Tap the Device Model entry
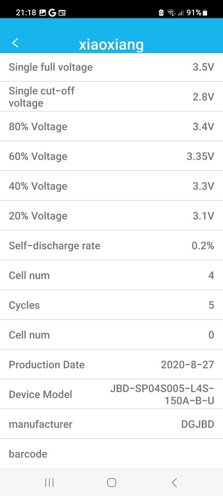 [x=111, y=394]
